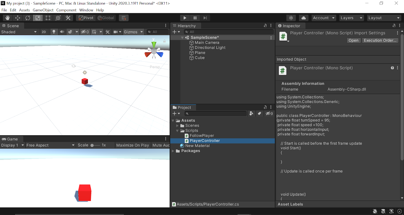Collapse the SampleScene in Hierarchy
404x215 pixels.
182,37
